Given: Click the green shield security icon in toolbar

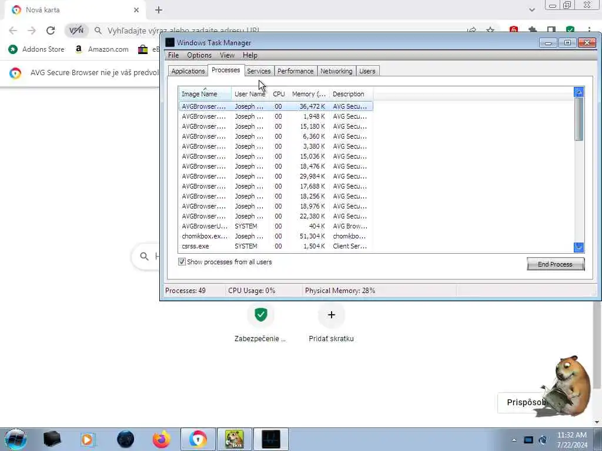Looking at the screenshot, I should pyautogui.click(x=570, y=31).
